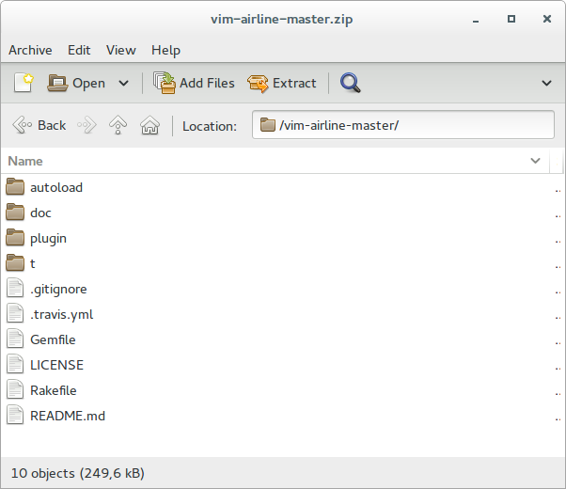Screen dimensions: 566x489
Task: Open the Edit menu
Action: click(79, 50)
